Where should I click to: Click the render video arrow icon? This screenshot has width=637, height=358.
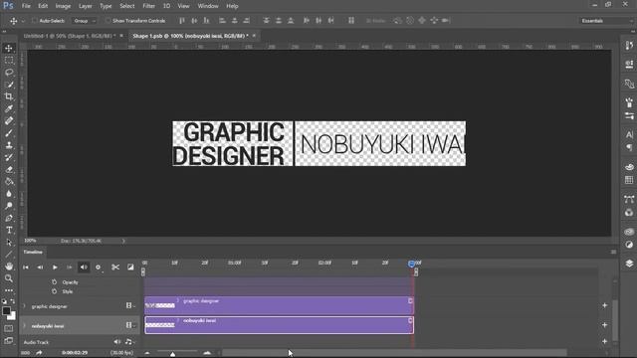pos(39,353)
